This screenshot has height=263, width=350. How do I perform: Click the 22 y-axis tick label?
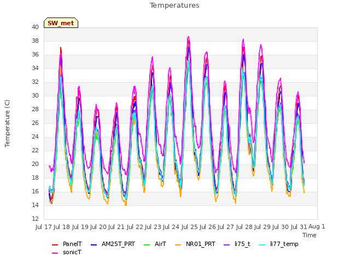(x=35, y=150)
